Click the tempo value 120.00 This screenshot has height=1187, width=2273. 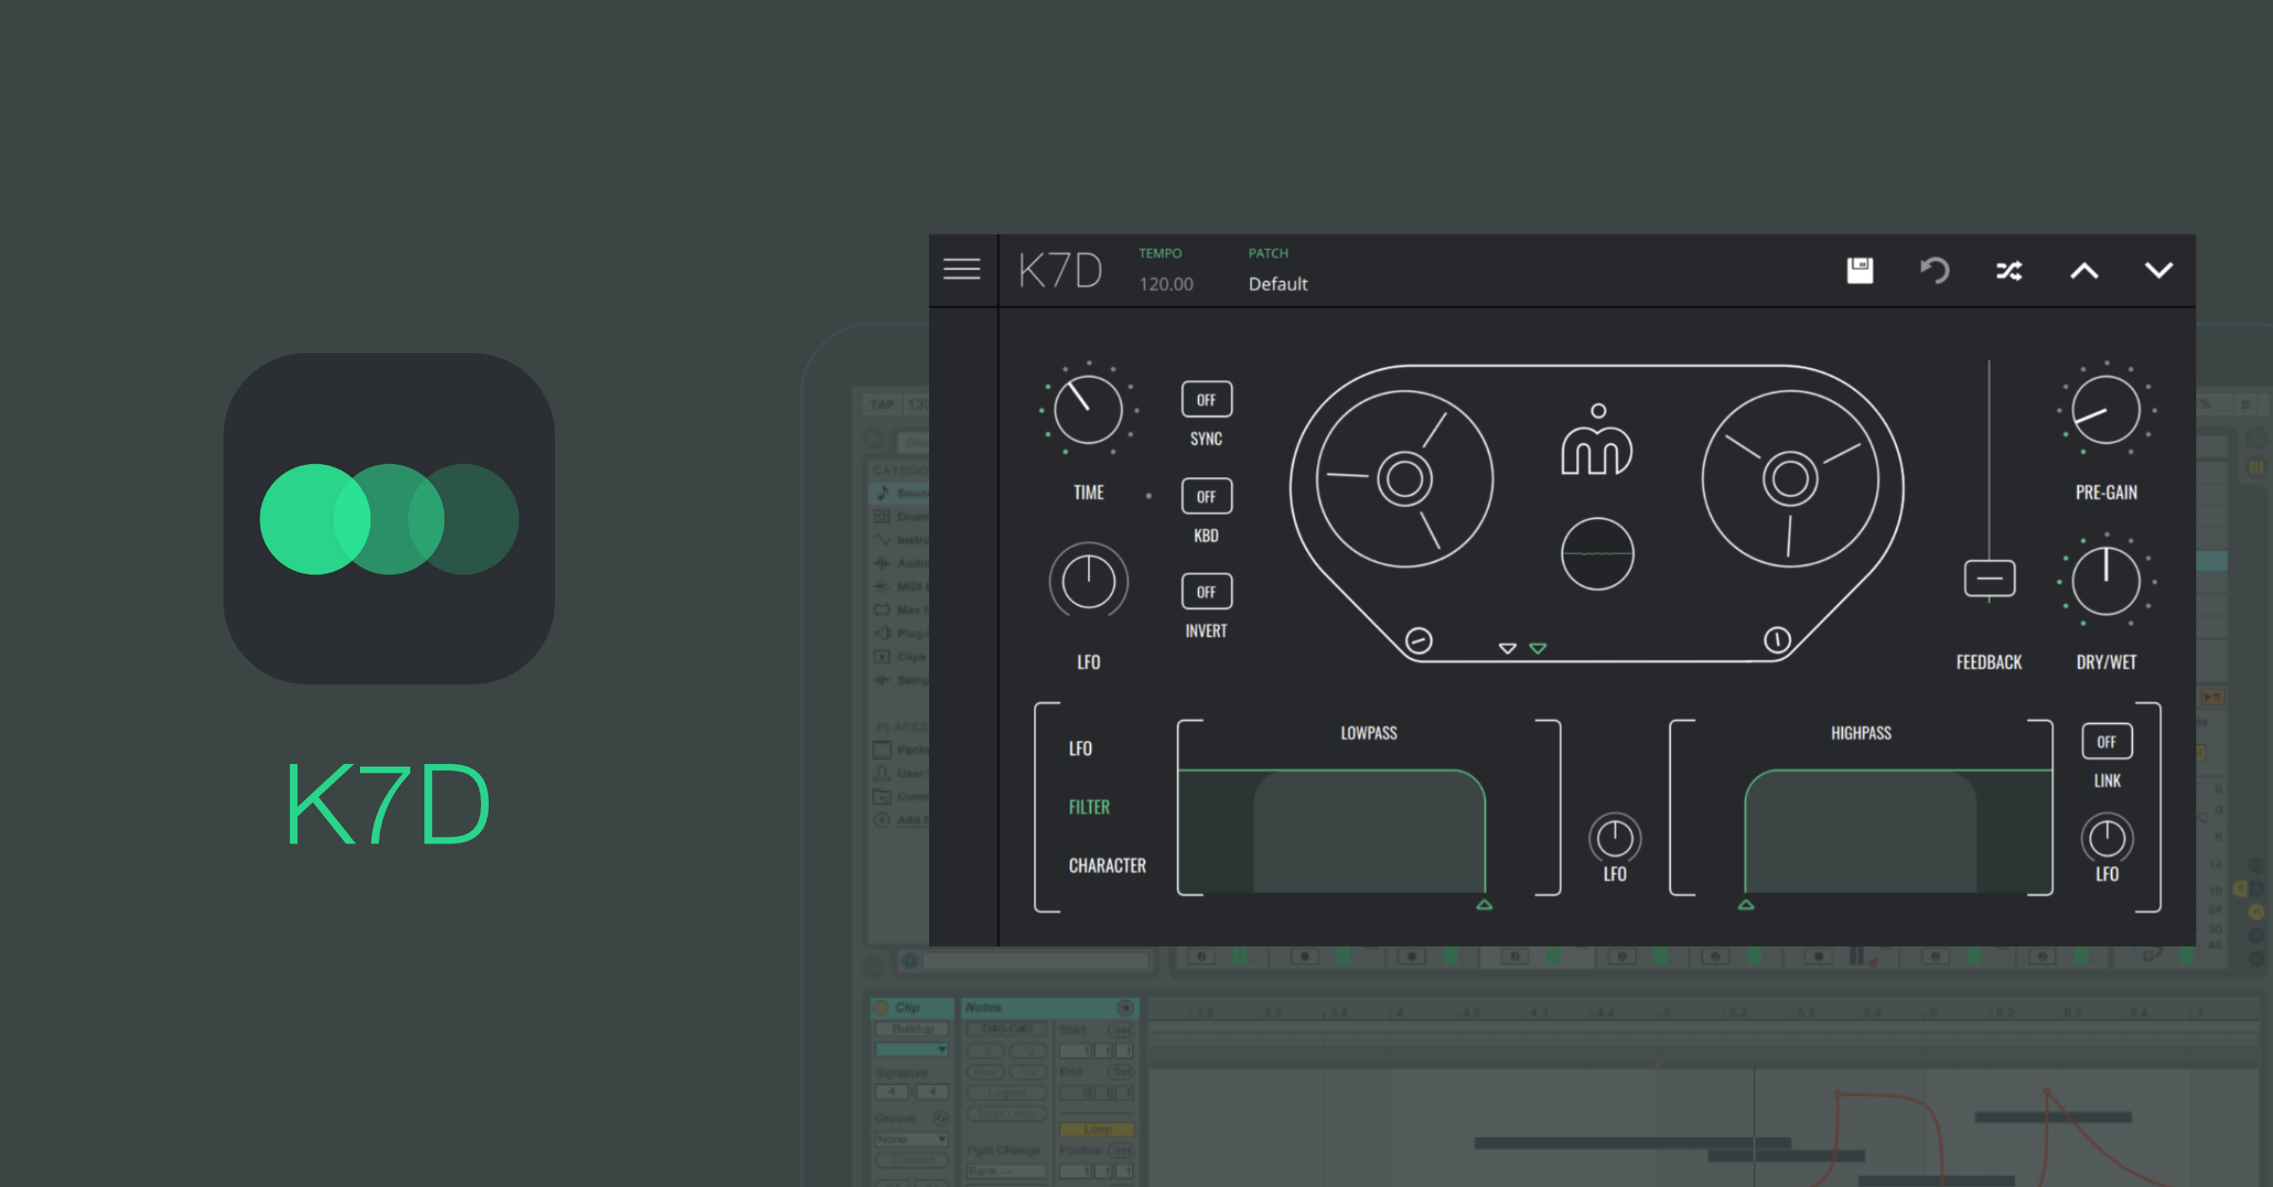(x=1166, y=284)
